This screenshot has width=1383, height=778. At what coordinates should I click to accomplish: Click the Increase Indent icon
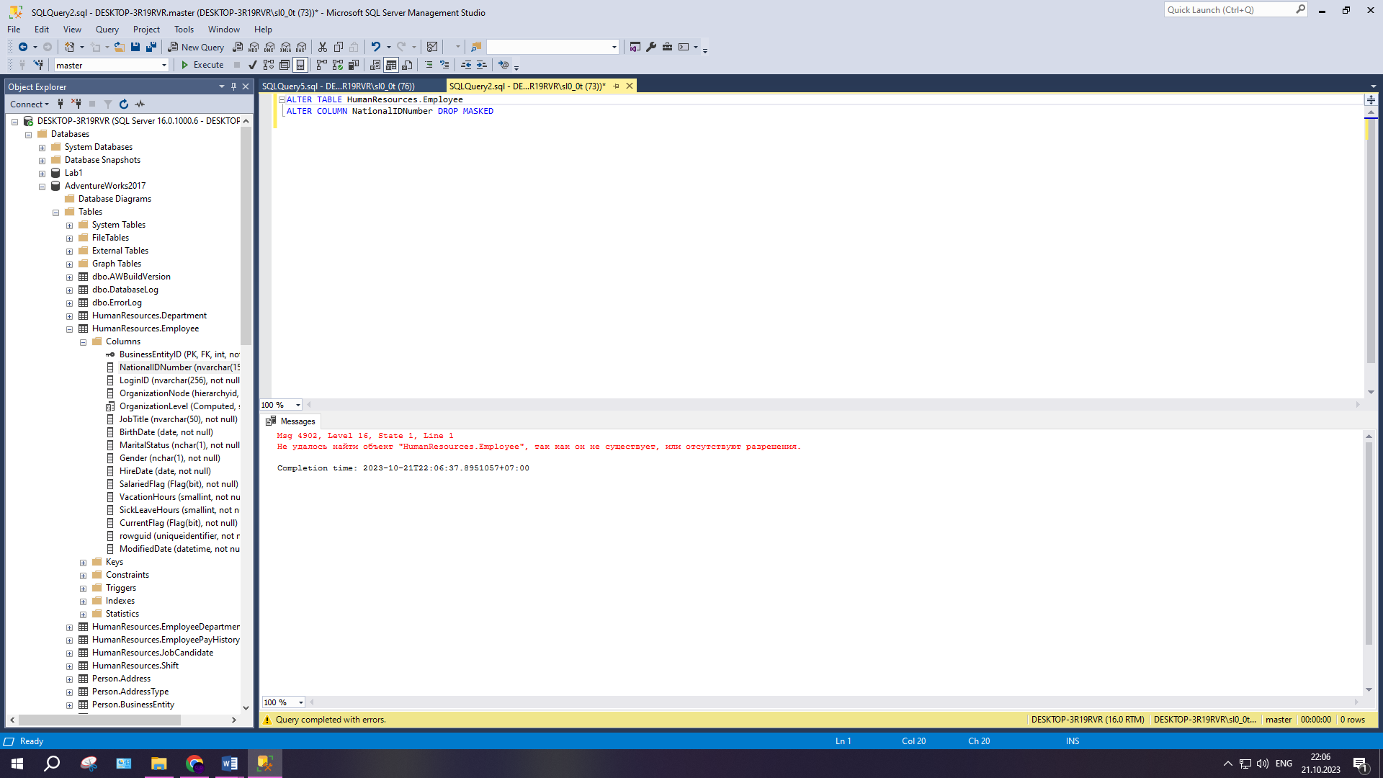pos(482,65)
